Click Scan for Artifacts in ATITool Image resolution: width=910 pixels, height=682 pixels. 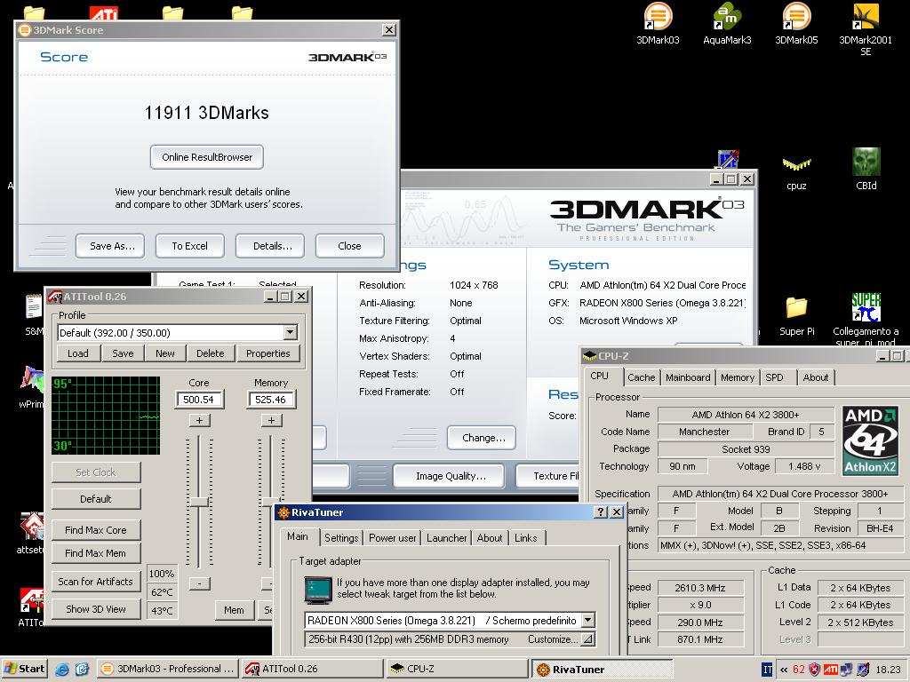click(96, 581)
